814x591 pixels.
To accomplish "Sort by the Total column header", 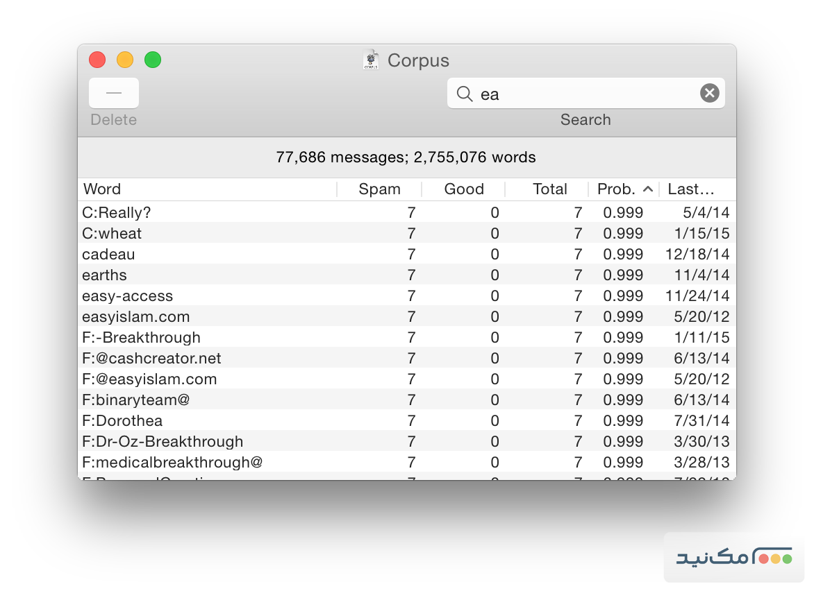I will (549, 189).
